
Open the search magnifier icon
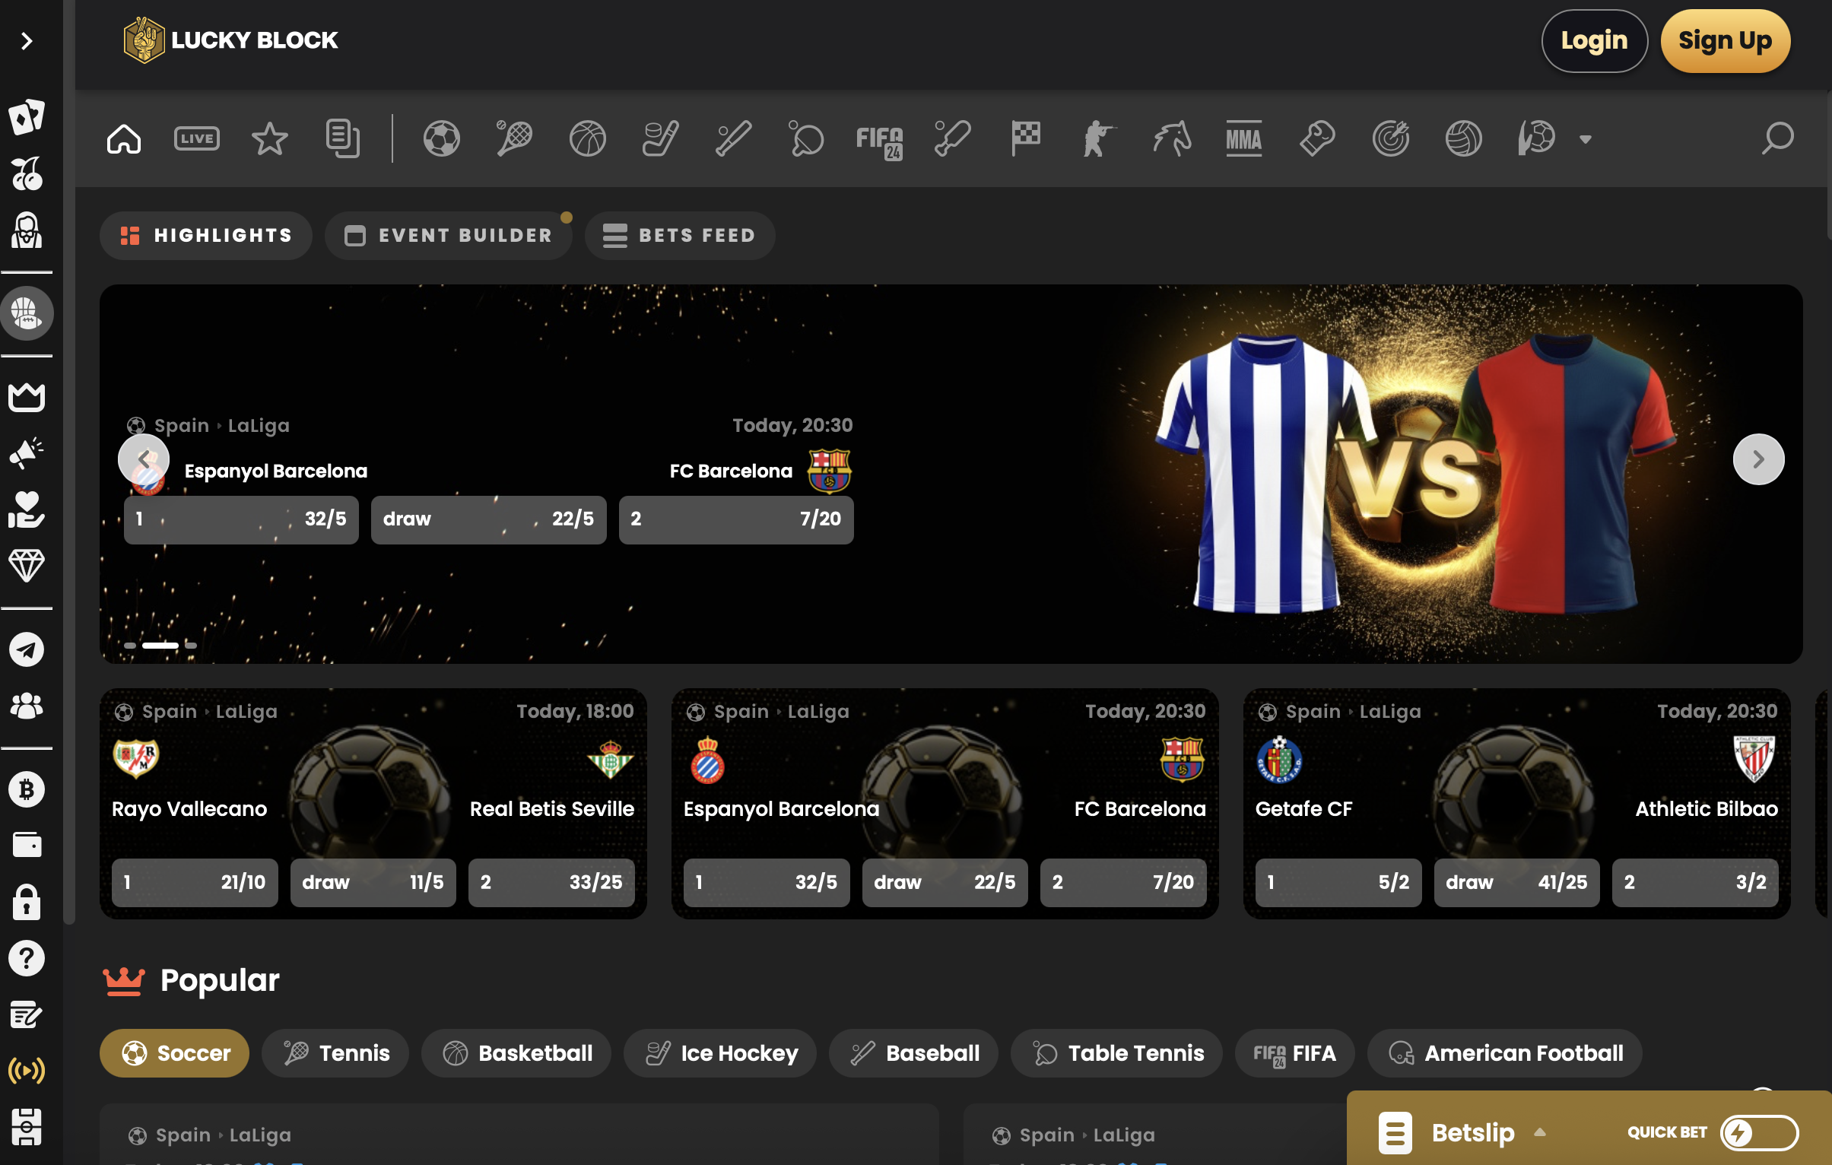1777,138
